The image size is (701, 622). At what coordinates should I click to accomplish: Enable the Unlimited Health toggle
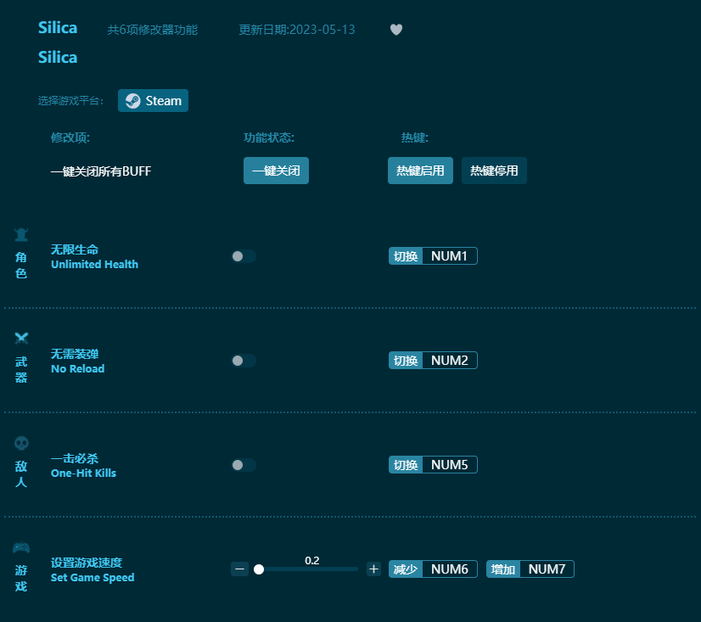click(244, 255)
